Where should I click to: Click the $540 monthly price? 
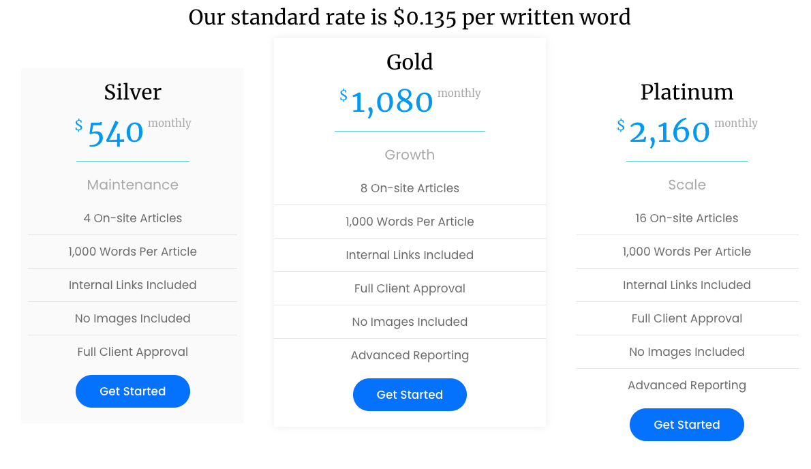point(116,132)
